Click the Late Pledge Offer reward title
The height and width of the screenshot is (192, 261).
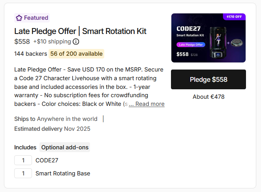(80, 31)
